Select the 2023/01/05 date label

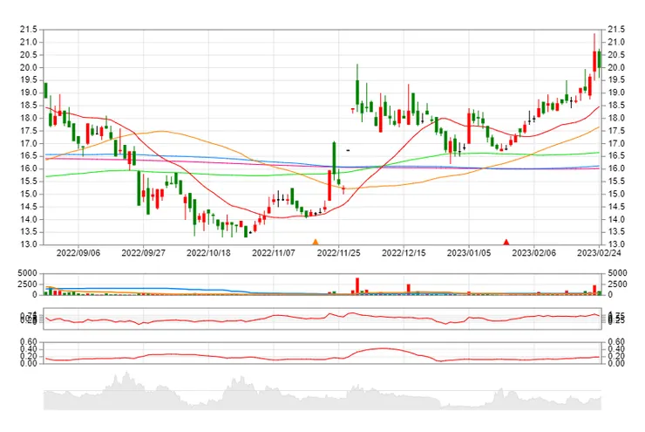coord(469,253)
